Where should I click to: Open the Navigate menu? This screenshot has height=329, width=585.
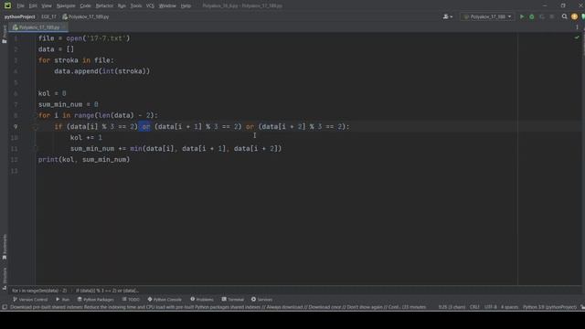(66, 5)
